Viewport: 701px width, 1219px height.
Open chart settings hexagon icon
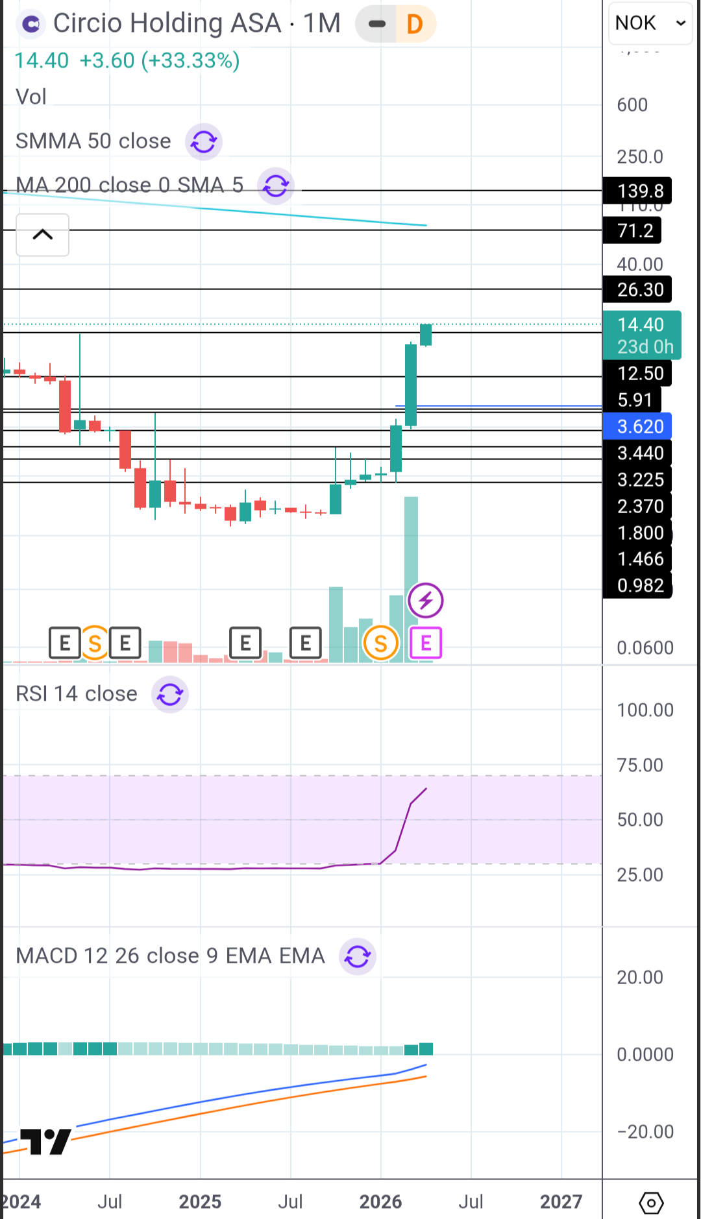[651, 1203]
